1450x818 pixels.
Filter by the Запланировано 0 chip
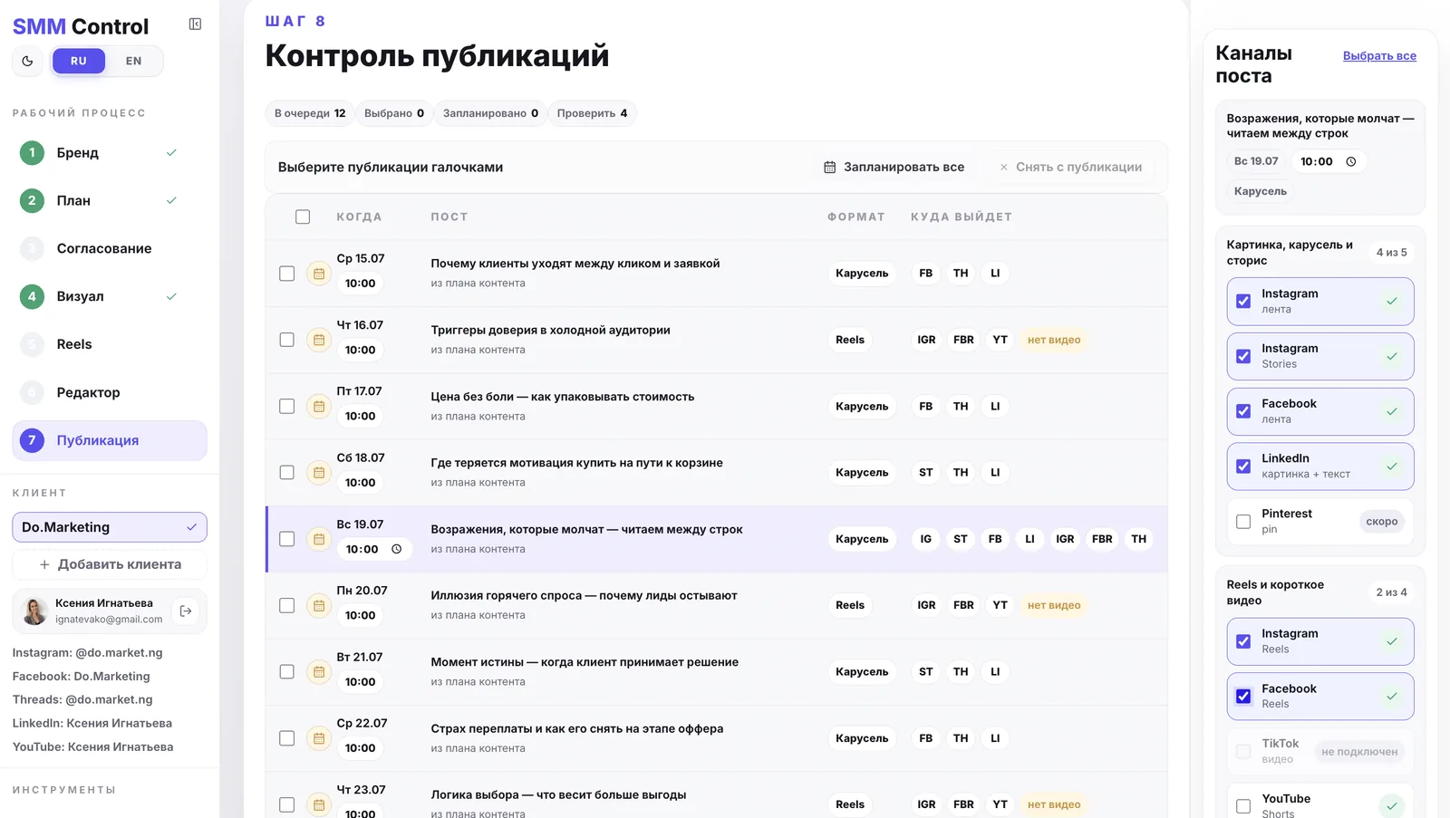pyautogui.click(x=490, y=113)
